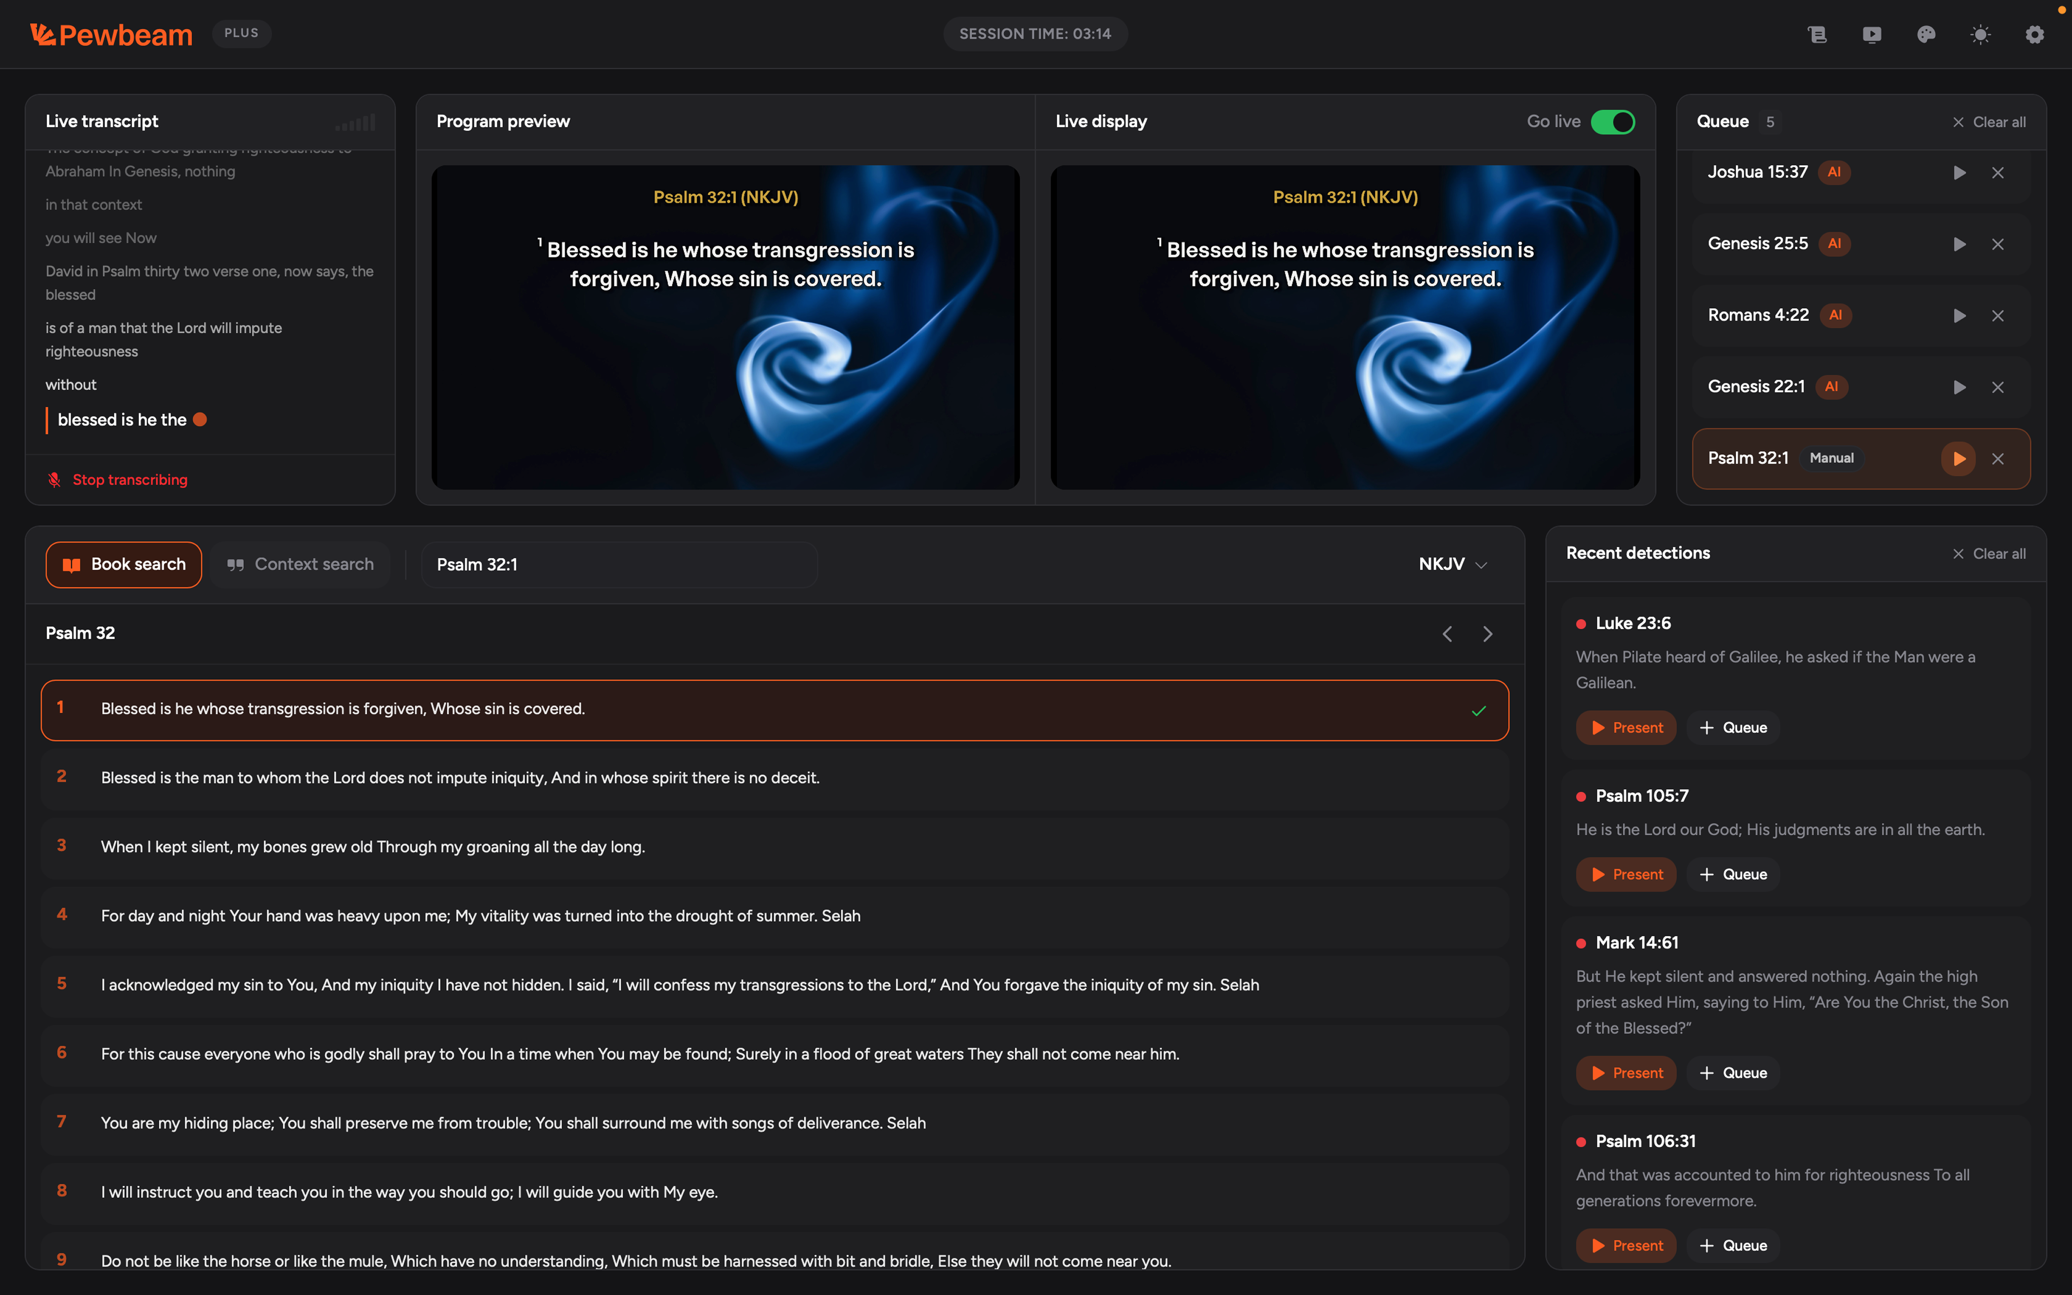Go to the previous chapter with the left chevron
Image resolution: width=2072 pixels, height=1295 pixels.
(x=1447, y=634)
